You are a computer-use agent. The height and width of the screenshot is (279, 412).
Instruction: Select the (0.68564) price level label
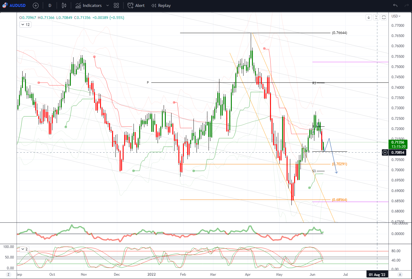[339, 200]
